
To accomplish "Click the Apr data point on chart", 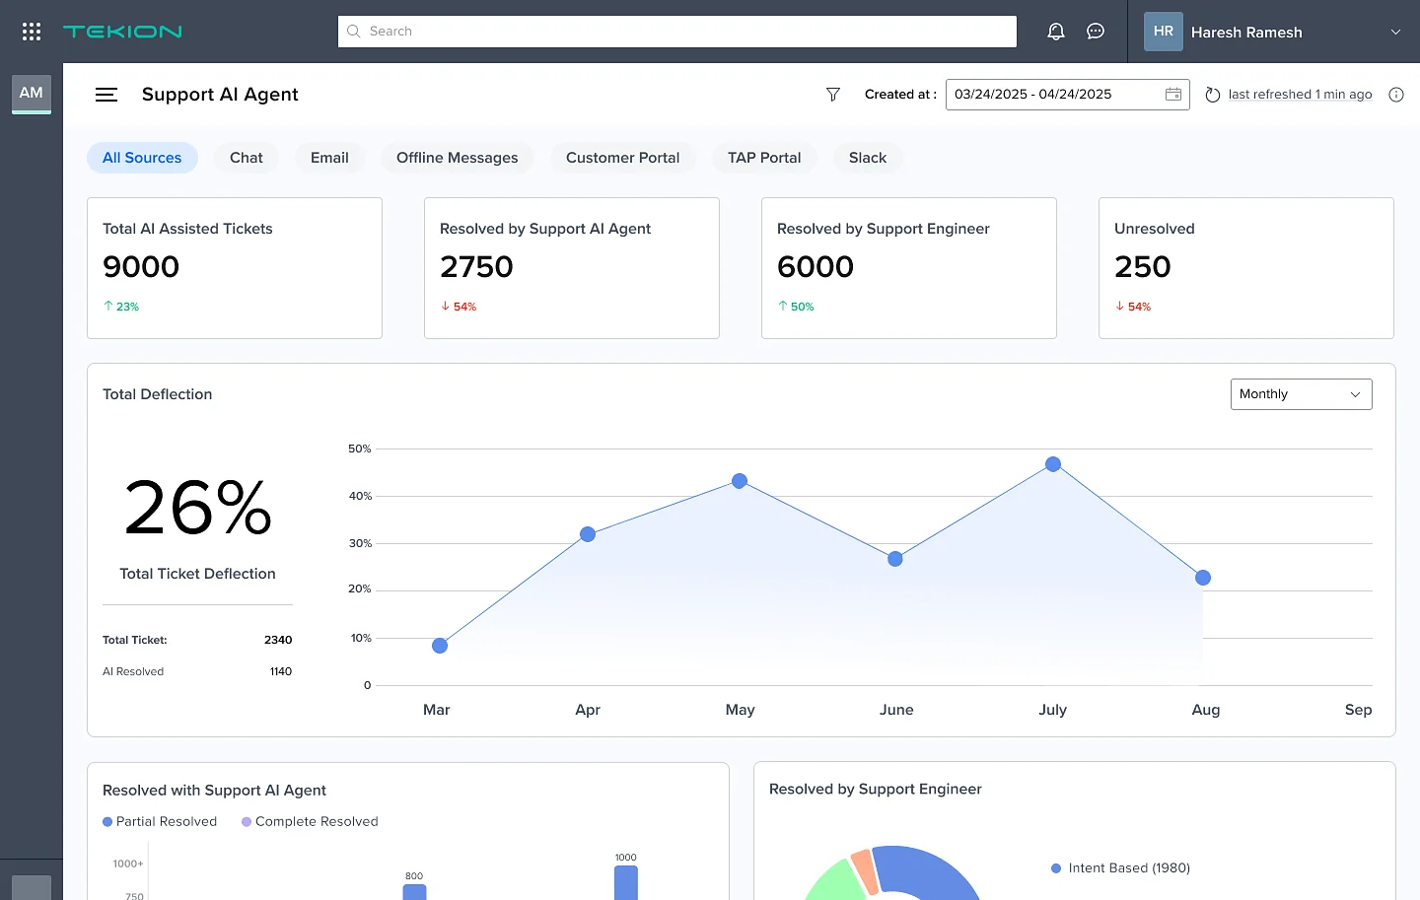I will [x=588, y=534].
